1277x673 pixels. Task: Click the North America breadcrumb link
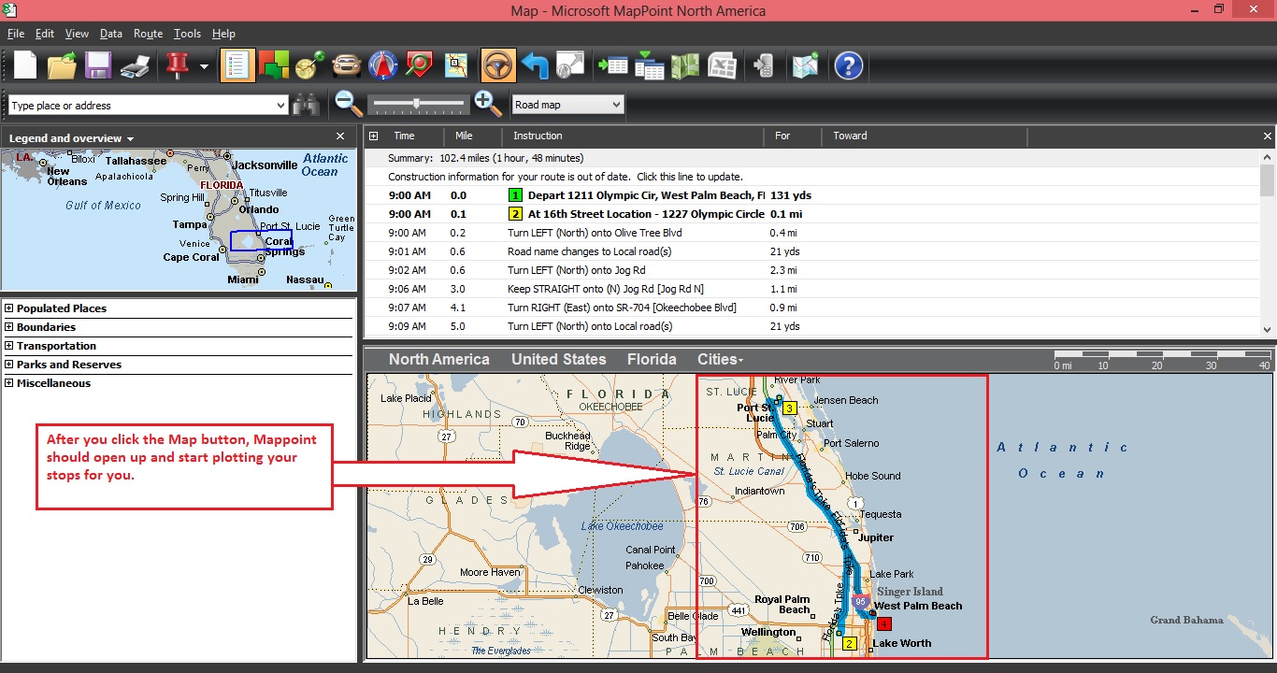[x=439, y=359]
